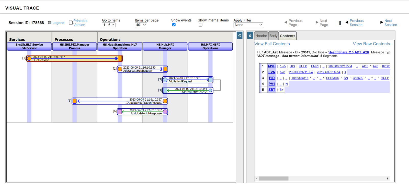Select the HL7.Message orange source circle
The height and width of the screenshot is (185, 409).
(29, 59)
